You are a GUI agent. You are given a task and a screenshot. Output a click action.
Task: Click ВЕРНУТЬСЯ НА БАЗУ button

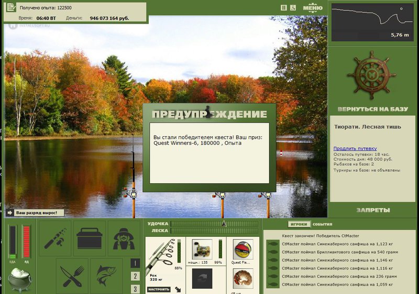pyautogui.click(x=373, y=109)
